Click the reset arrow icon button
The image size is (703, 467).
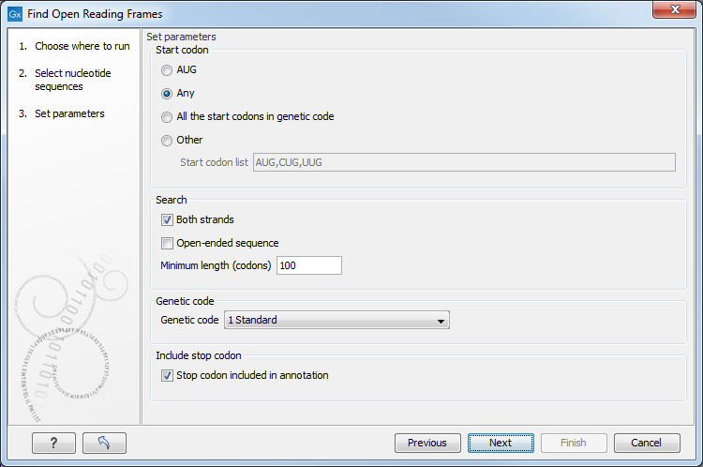pyautogui.click(x=104, y=443)
